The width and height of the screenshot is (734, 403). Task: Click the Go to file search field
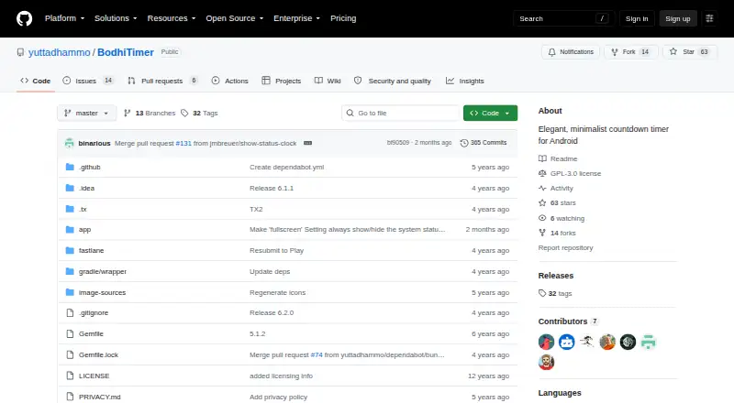coord(401,114)
